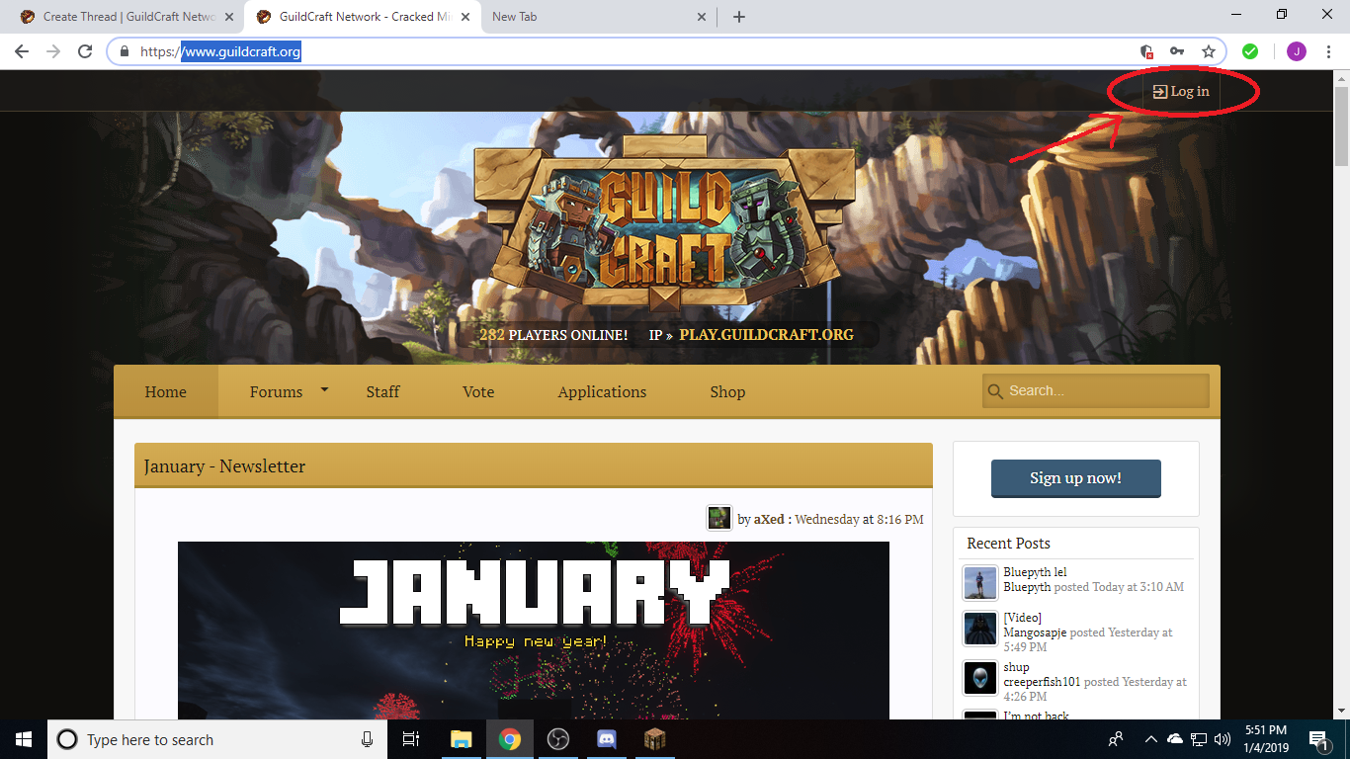Click the aXed author link
1350x759 pixels.
[768, 519]
